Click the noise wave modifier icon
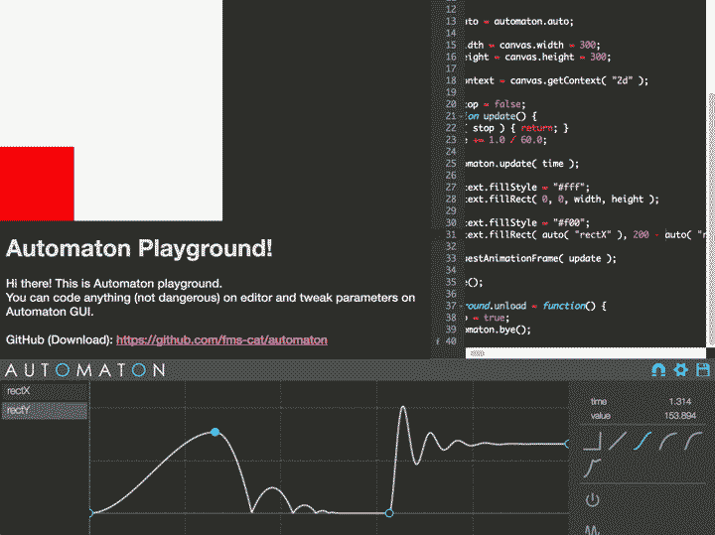The width and height of the screenshot is (715, 535). pos(592,529)
